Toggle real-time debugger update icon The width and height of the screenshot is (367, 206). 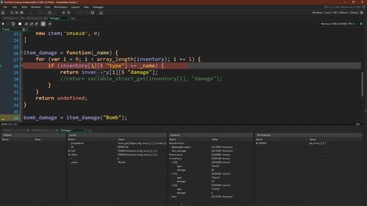43,24
